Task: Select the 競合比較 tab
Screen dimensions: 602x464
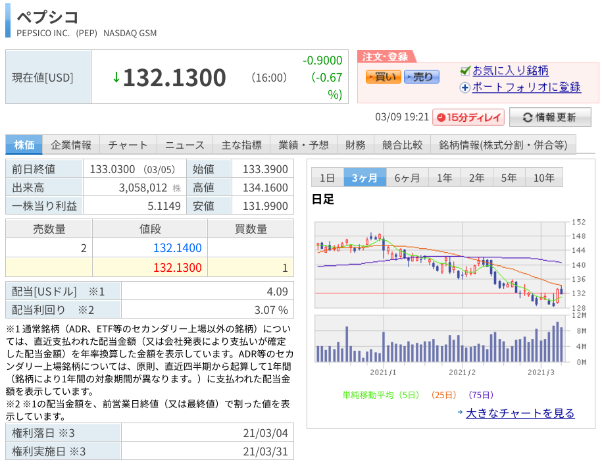Action: pos(402,145)
